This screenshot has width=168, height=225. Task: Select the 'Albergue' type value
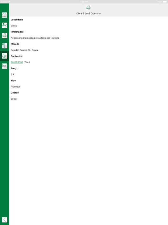tap(15, 87)
